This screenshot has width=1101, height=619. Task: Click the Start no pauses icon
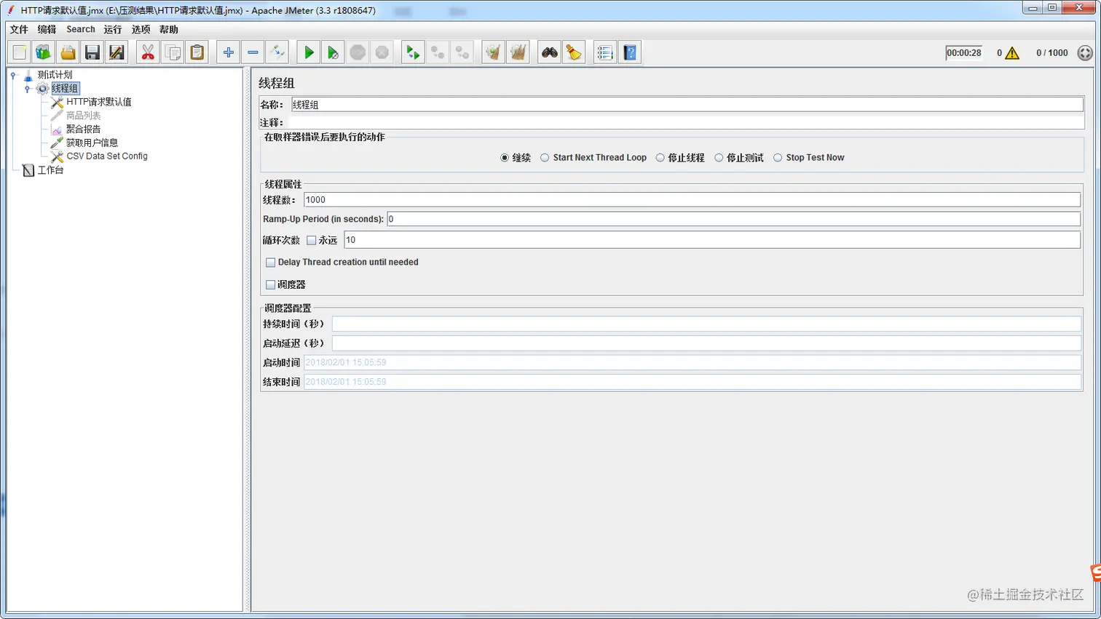coord(333,52)
